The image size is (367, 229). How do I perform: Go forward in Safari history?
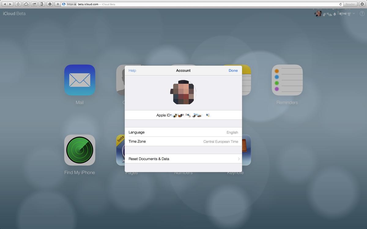[10, 4]
